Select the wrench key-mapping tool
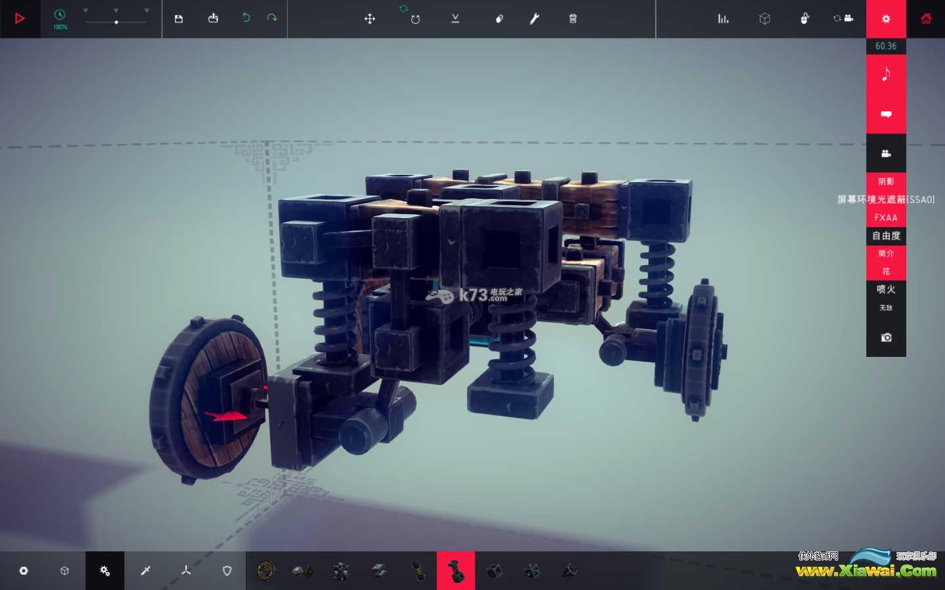 pyautogui.click(x=534, y=19)
